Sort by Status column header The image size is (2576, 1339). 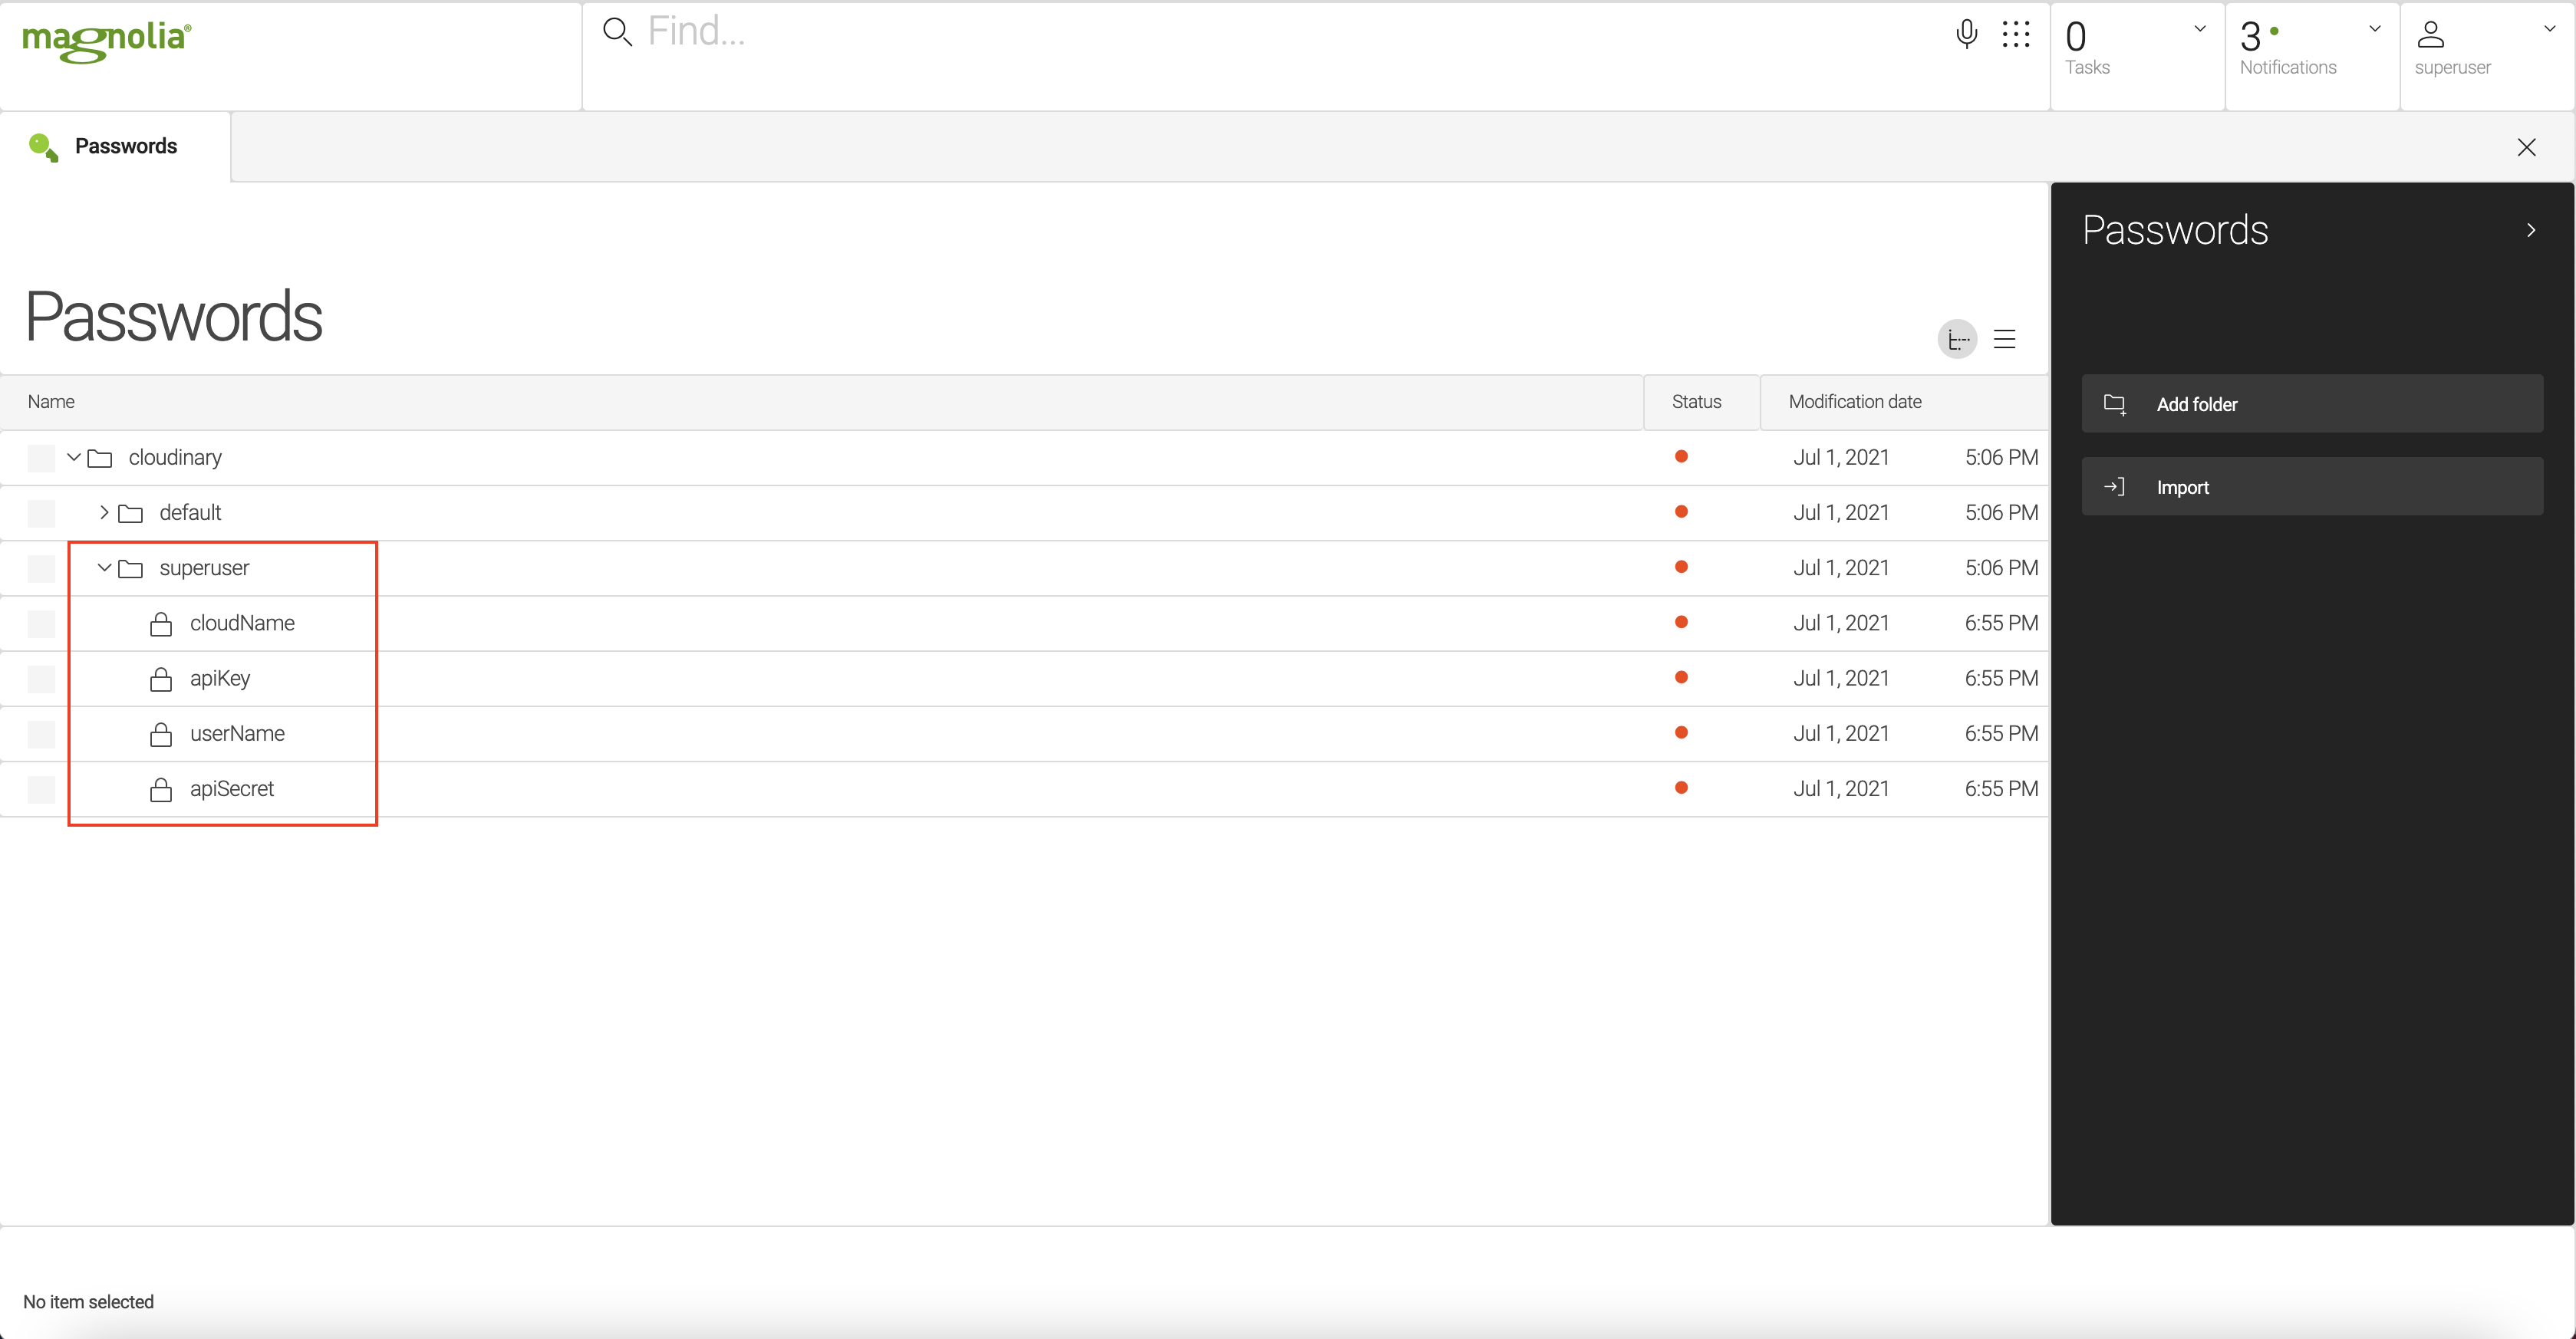(1701, 402)
